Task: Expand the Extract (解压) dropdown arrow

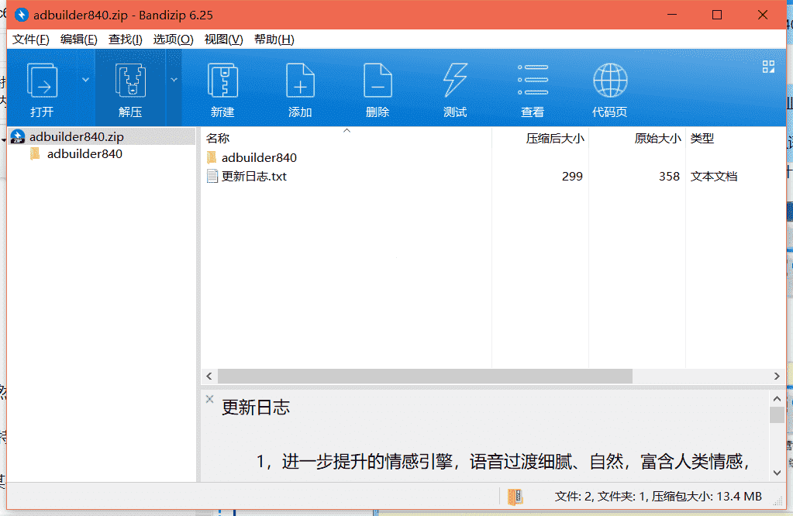Action: coord(174,80)
